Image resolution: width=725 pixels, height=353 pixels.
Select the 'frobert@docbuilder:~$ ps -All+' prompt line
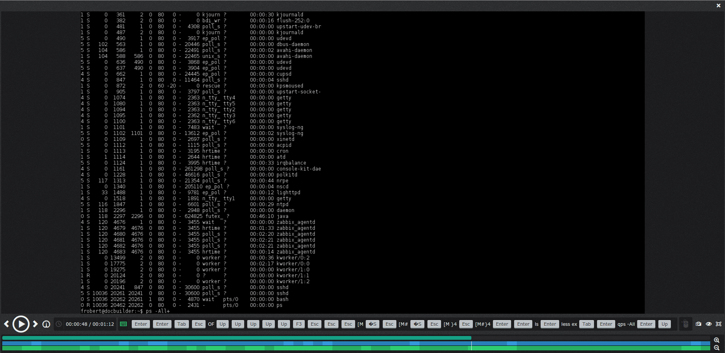(x=125, y=311)
